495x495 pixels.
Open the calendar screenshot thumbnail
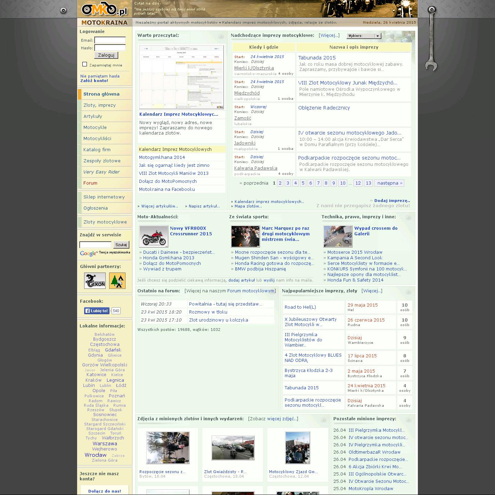(x=181, y=77)
